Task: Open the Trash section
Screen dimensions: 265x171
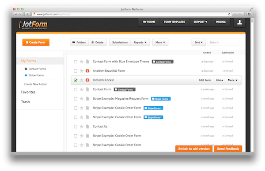Action: (25, 102)
